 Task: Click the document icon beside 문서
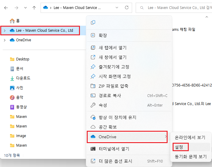click(12, 69)
